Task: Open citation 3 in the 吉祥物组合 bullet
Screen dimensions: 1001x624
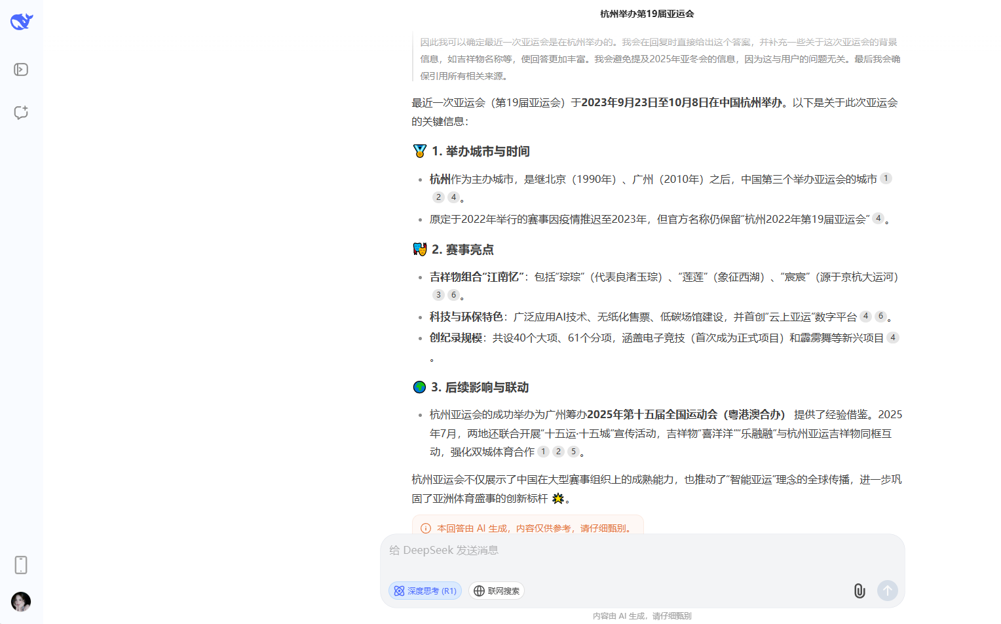Action: (438, 295)
